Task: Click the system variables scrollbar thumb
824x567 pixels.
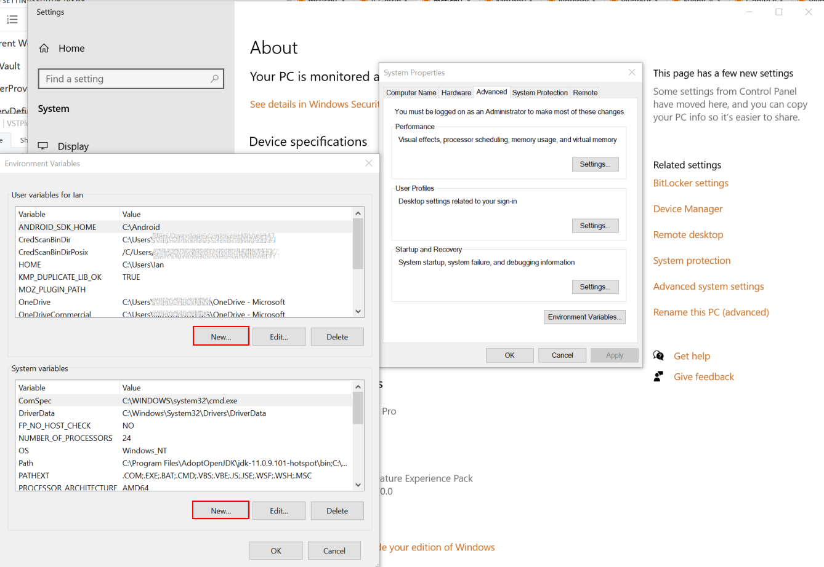Action: tap(358, 408)
